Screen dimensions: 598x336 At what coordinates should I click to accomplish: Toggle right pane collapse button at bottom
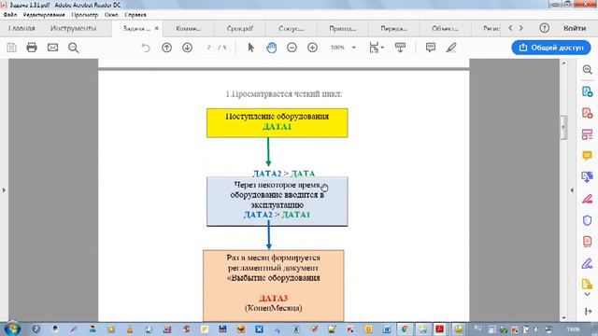click(x=588, y=312)
